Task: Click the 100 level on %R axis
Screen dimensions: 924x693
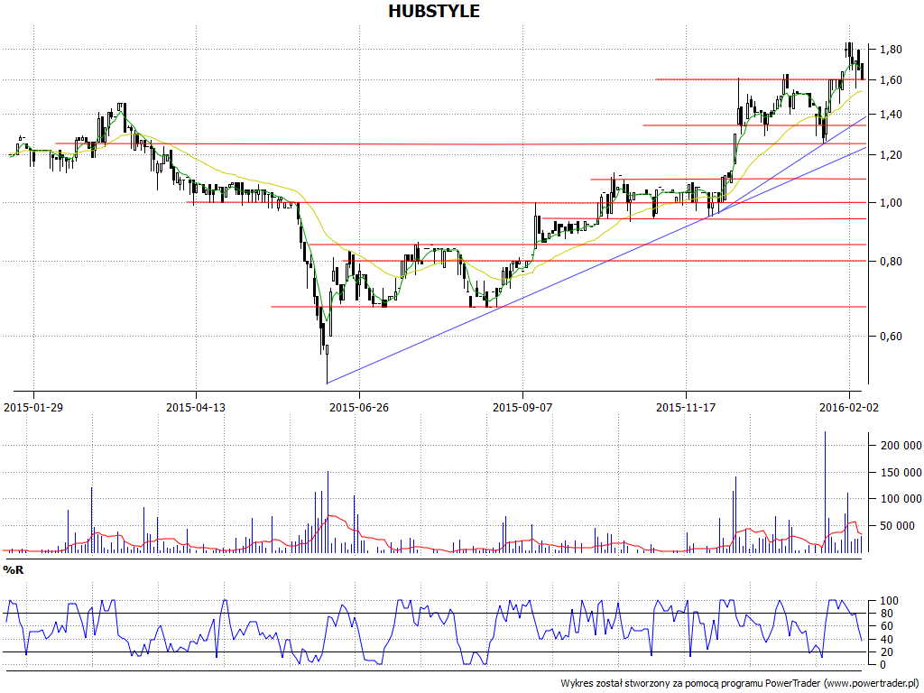Action: (889, 601)
